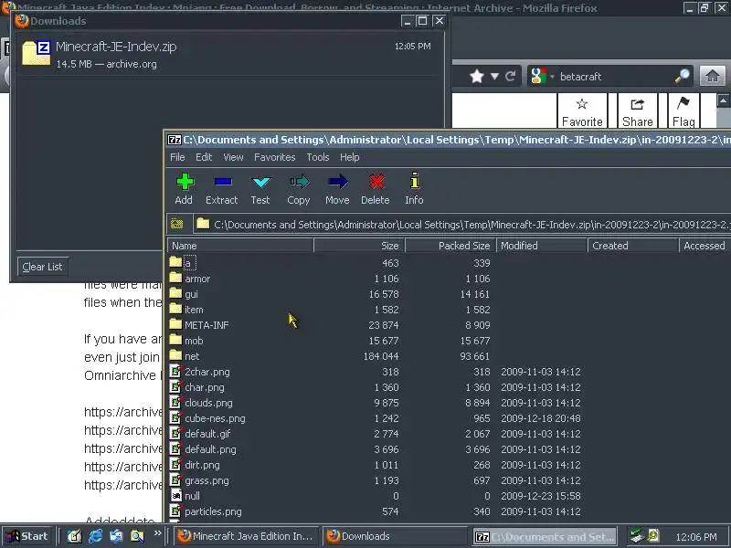The width and height of the screenshot is (731, 548).
Task: Select the Move toolbar icon
Action: [x=337, y=189]
